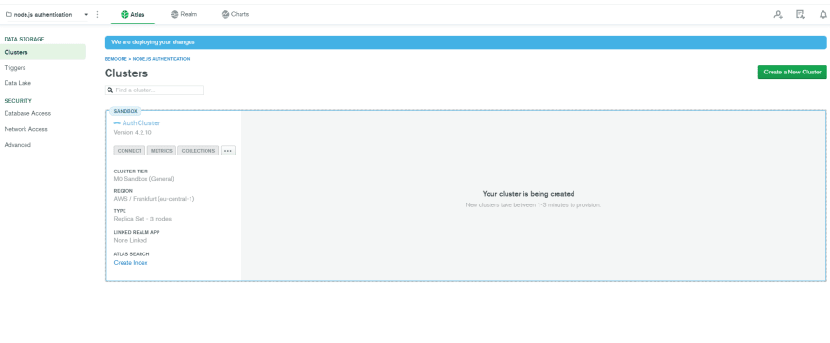Click the Replica Set - 3 nodes text

coord(142,219)
